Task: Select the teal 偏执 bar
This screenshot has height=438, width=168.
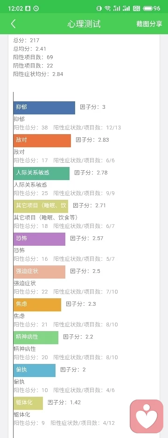Action: tap(35, 370)
